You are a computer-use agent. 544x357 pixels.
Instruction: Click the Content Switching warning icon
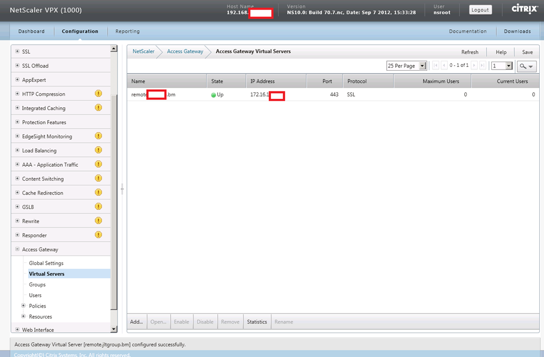(x=98, y=178)
